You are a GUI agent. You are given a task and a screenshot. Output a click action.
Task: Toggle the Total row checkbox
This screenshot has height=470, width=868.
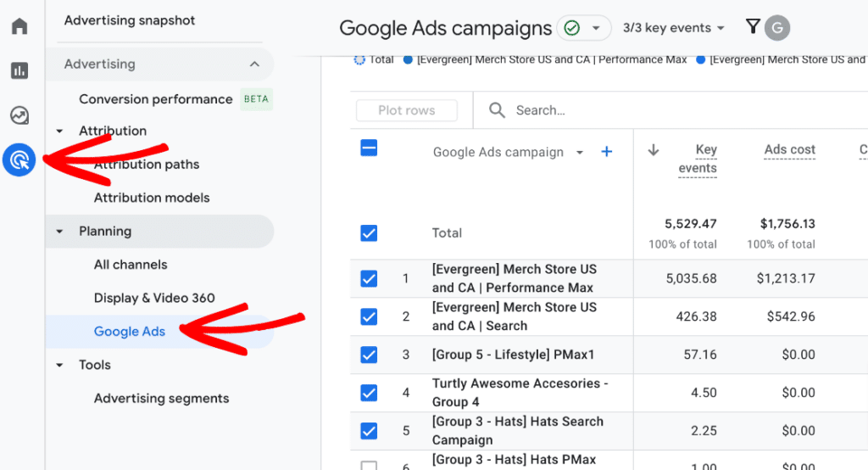pos(369,233)
